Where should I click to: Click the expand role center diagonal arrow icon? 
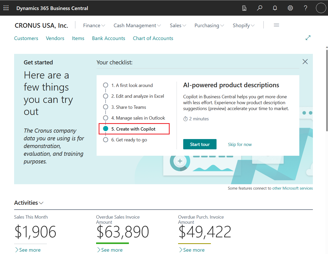click(x=308, y=37)
